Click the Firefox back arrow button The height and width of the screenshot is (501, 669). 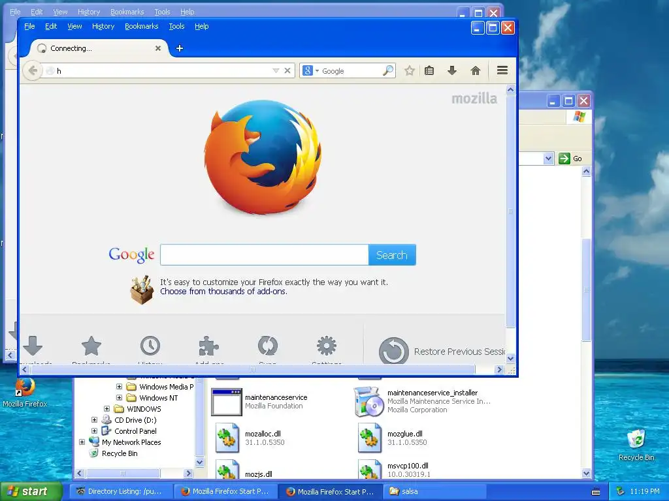pyautogui.click(x=33, y=70)
